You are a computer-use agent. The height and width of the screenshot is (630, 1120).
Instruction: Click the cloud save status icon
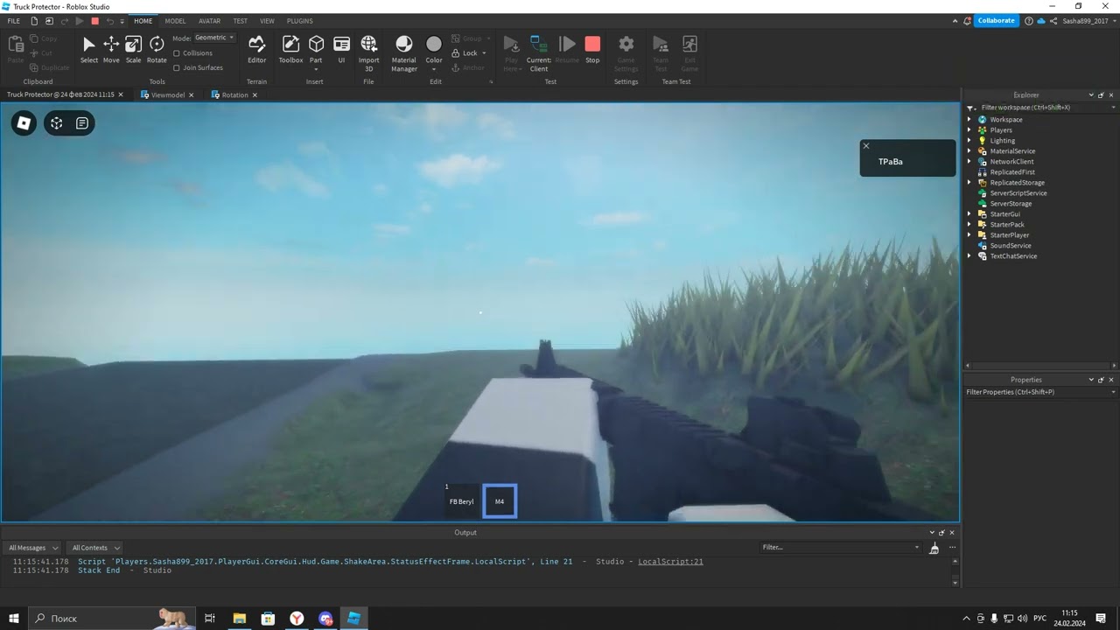click(x=1041, y=21)
